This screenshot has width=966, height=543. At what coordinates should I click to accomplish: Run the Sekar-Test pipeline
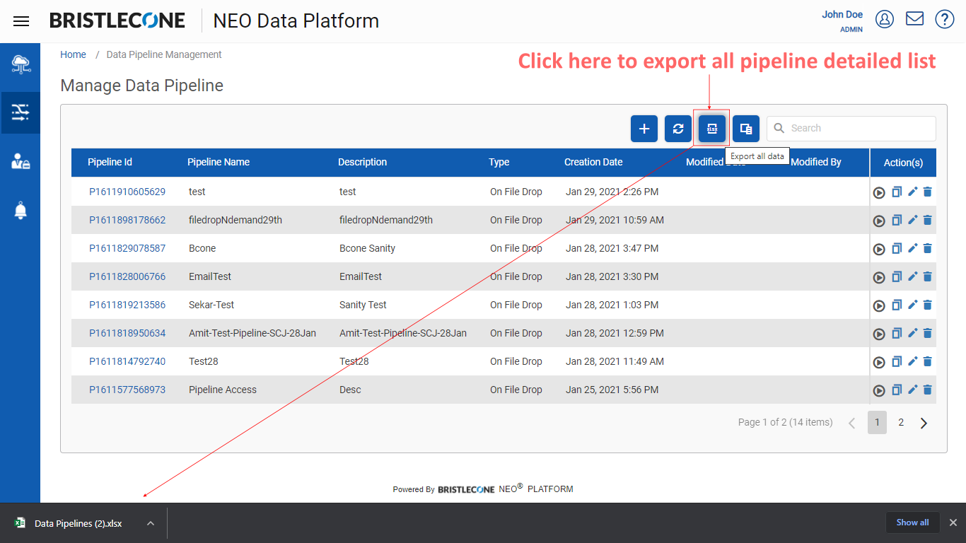pyautogui.click(x=879, y=305)
